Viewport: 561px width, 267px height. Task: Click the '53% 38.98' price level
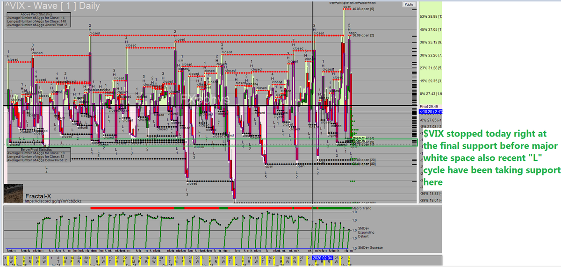[x=431, y=16]
